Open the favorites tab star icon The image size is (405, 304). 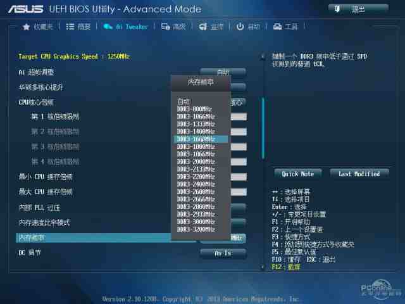(26, 27)
